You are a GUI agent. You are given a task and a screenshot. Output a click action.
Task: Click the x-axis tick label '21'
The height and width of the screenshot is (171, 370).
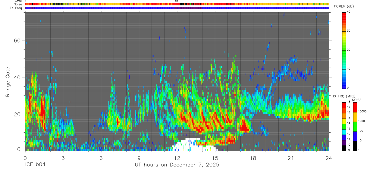[291, 158]
